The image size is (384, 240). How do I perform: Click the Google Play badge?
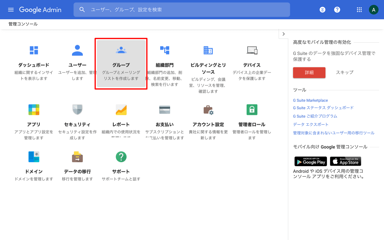pos(311,161)
